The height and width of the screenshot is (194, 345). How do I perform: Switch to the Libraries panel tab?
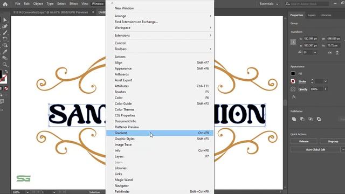point(326,15)
